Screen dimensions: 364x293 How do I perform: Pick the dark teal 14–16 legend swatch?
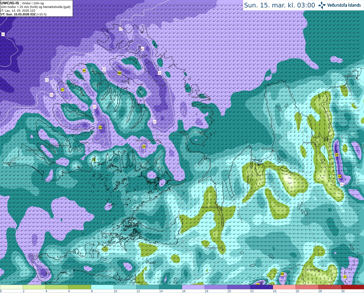(171, 287)
